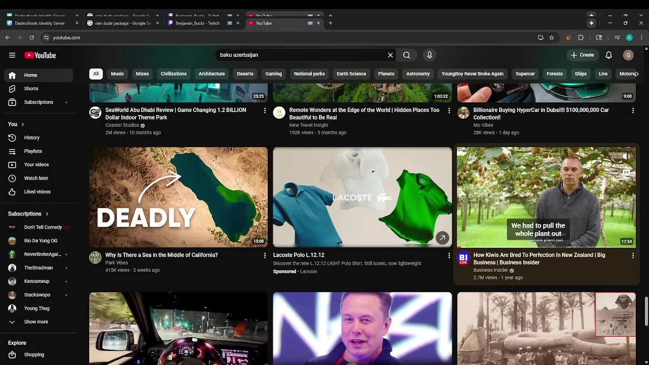Reload the page in the browser
The image size is (649, 365).
31,38
